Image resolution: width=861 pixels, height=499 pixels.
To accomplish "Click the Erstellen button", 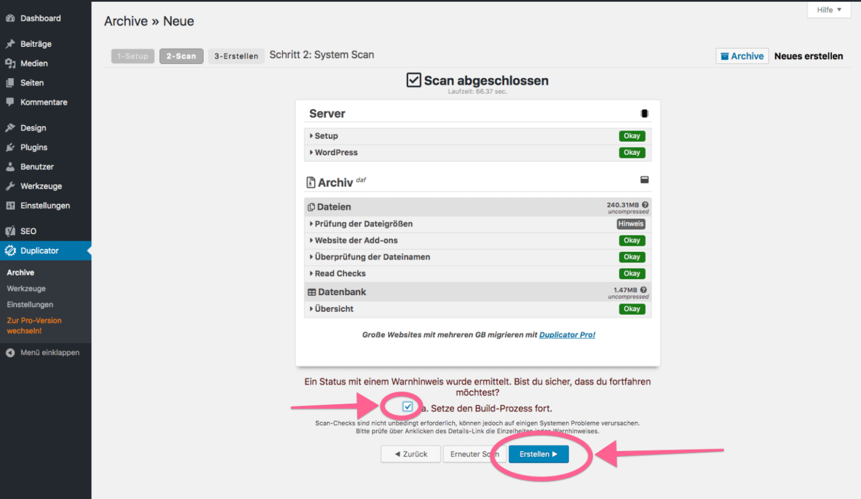I will [x=538, y=454].
